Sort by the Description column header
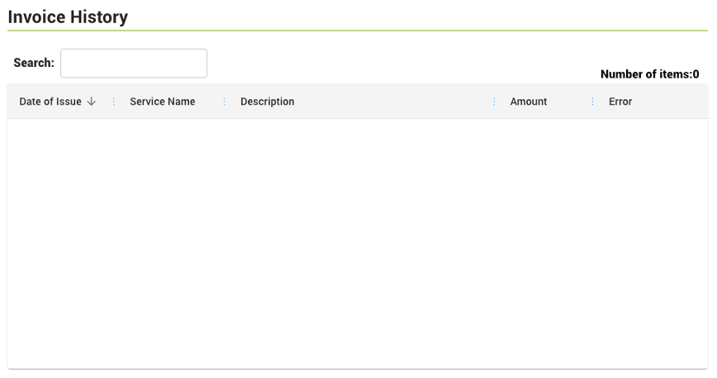The width and height of the screenshot is (717, 378). [x=267, y=102]
